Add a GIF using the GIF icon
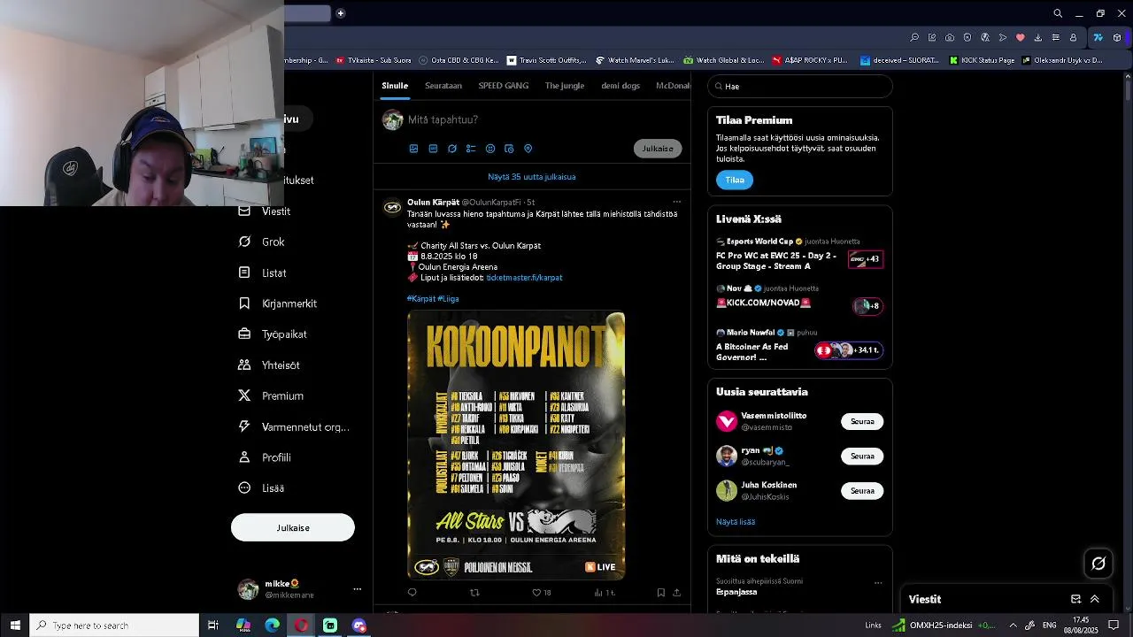 pyautogui.click(x=433, y=149)
